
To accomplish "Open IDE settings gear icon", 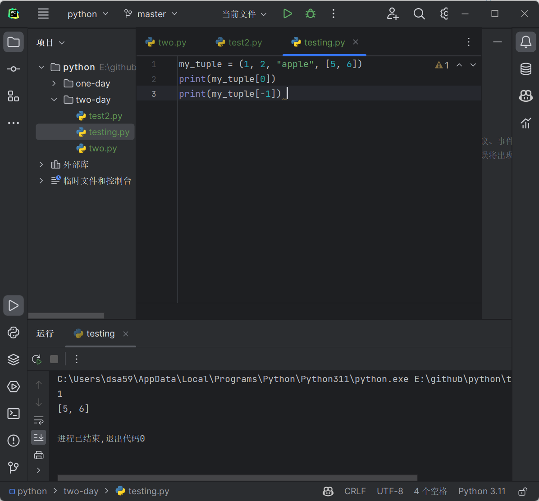I will (x=444, y=14).
